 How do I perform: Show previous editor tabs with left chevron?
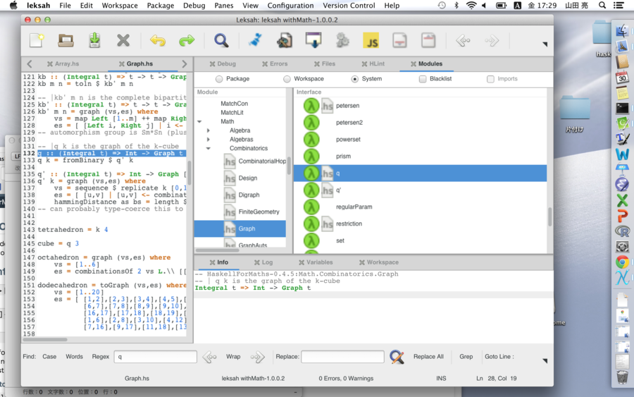tap(29, 64)
